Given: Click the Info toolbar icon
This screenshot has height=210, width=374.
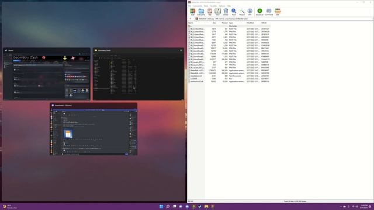Looking at the screenshot, I should (x=250, y=12).
